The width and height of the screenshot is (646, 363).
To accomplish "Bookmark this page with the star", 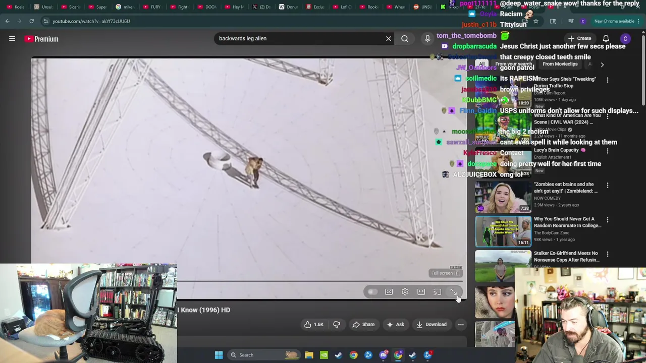I will [x=535, y=21].
